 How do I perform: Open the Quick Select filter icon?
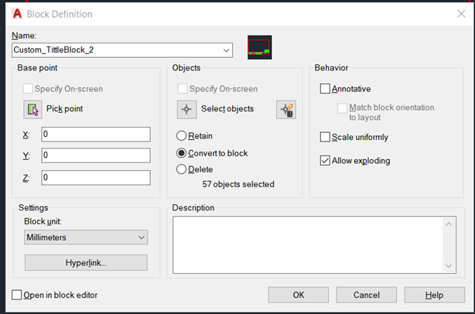pyautogui.click(x=286, y=109)
